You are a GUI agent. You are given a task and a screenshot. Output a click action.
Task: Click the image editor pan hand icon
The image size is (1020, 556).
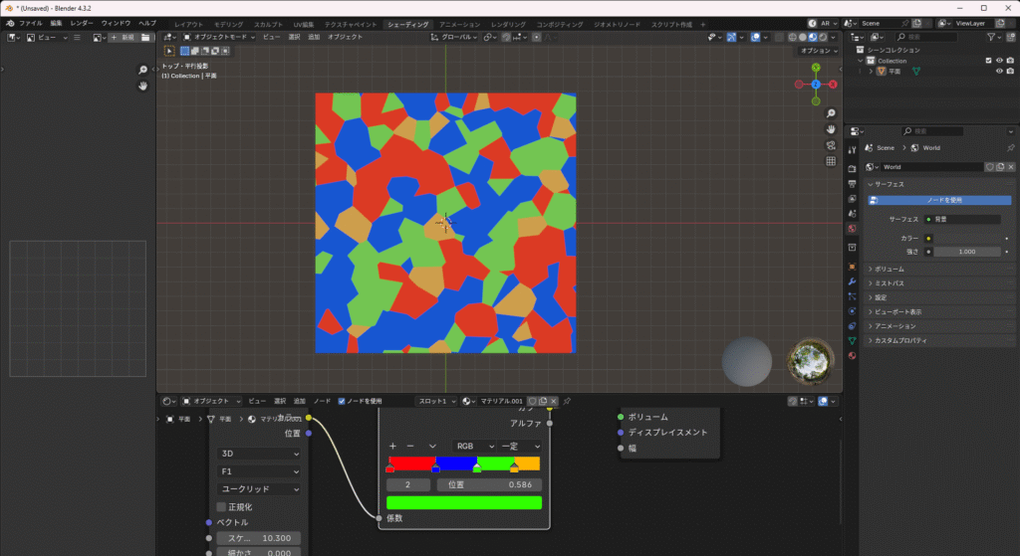143,86
